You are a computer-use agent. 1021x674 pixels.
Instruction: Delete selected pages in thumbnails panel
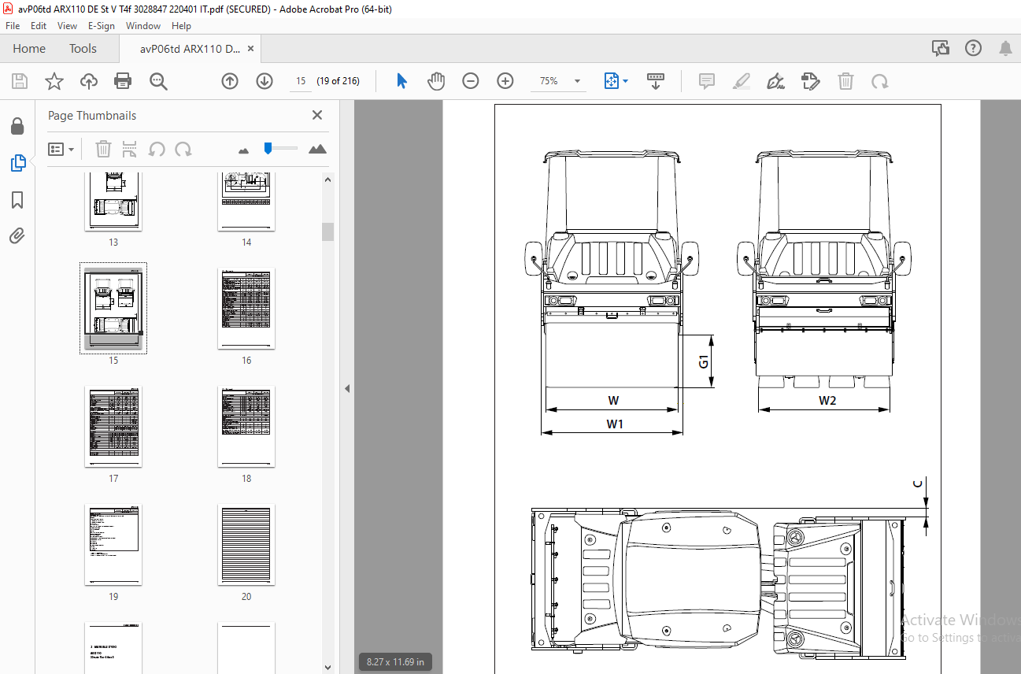coord(104,149)
